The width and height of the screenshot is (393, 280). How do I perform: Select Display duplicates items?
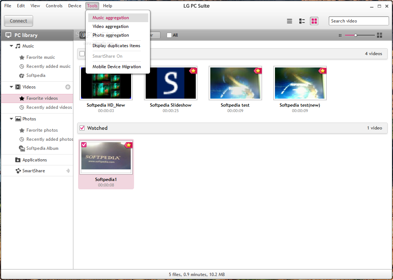coord(118,46)
